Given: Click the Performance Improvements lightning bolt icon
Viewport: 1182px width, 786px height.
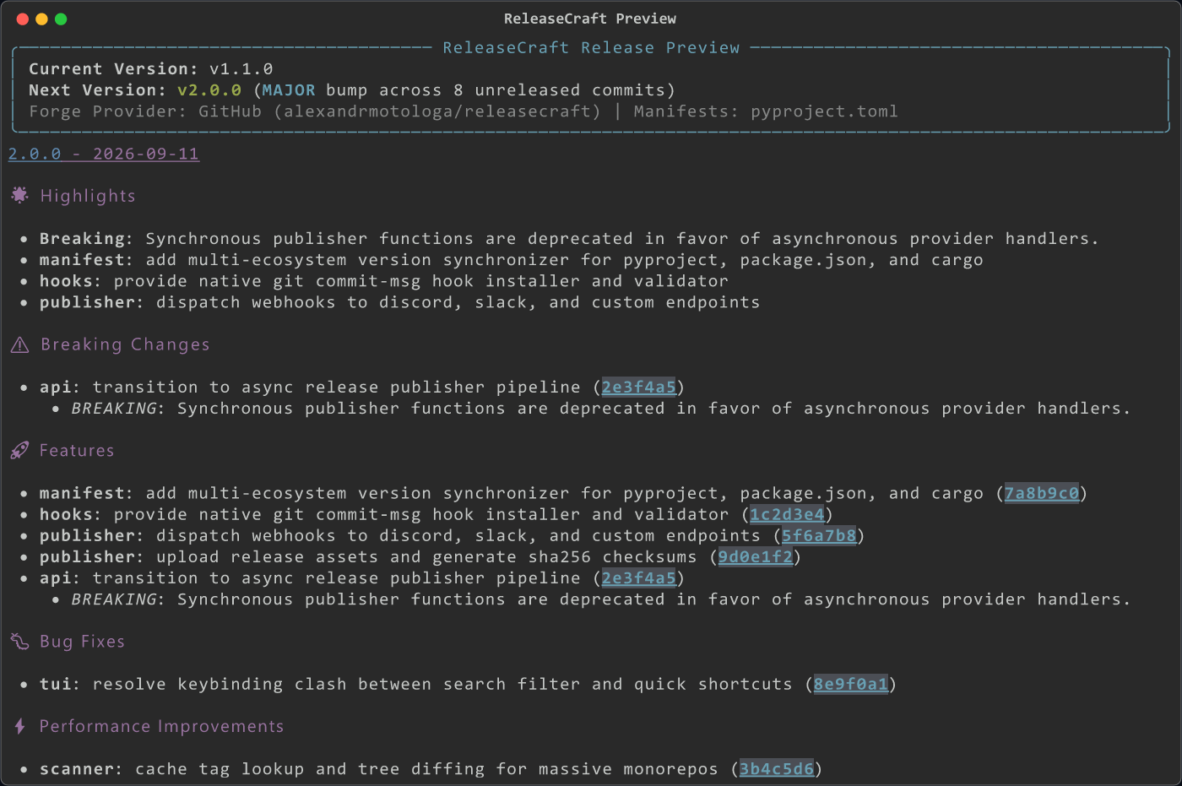Looking at the screenshot, I should point(19,726).
